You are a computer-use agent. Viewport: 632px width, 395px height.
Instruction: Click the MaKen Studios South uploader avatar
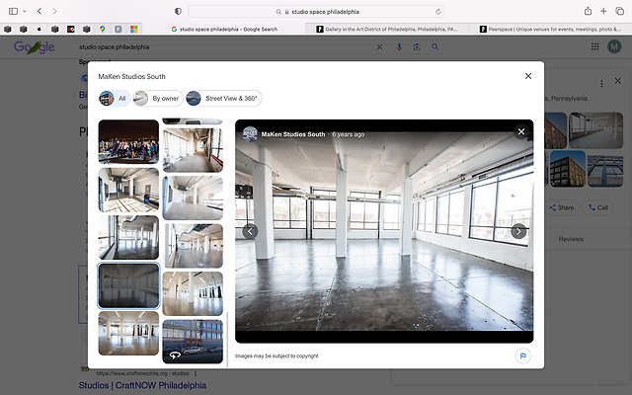coord(250,133)
